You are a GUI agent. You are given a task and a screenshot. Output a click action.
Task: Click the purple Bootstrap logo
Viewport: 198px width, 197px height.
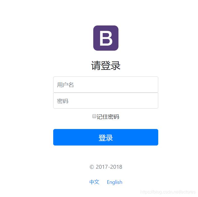tap(106, 38)
